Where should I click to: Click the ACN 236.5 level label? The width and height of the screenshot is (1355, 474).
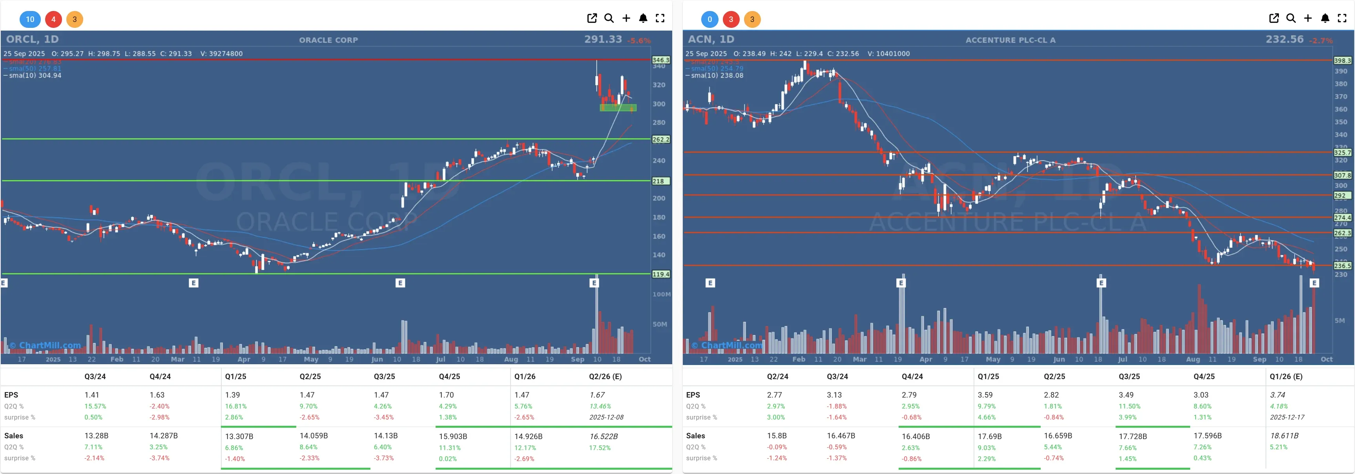pyautogui.click(x=1342, y=265)
